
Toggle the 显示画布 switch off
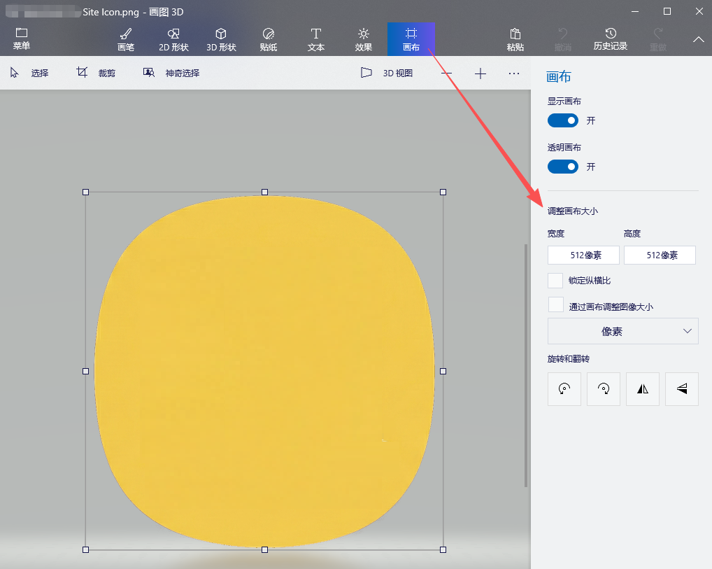563,120
